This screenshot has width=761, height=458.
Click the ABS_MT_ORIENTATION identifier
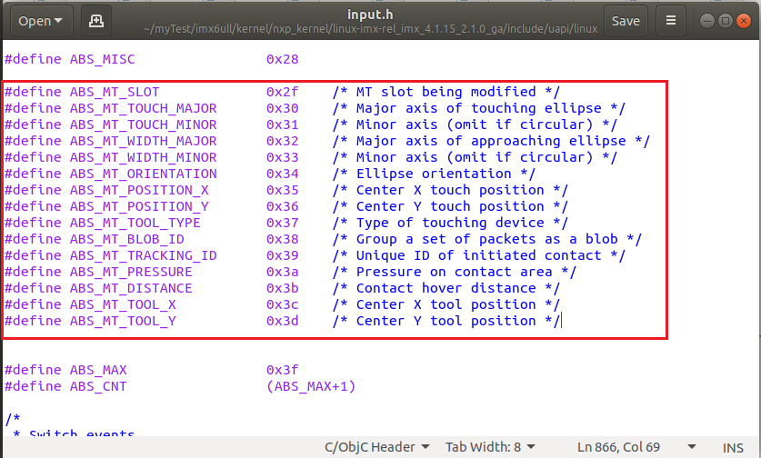point(143,174)
